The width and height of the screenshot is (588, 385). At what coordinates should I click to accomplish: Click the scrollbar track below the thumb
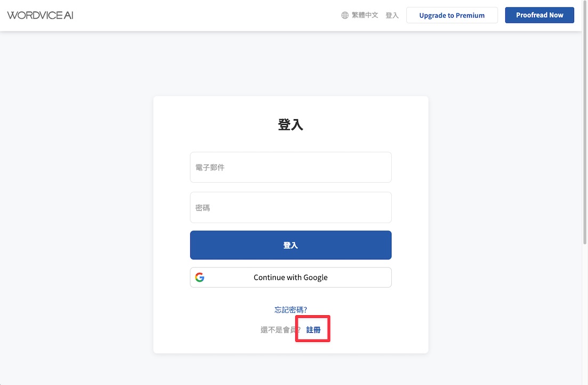pos(585,315)
